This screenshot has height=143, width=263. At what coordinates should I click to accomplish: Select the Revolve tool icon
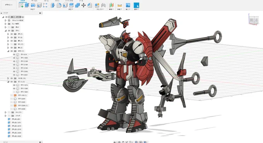pos(33,5)
